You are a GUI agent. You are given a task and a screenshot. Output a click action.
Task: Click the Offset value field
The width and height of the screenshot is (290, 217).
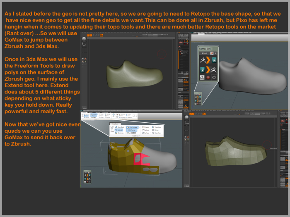click(x=133, y=133)
